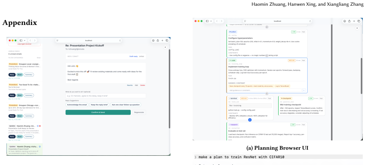Select 'Ask one clear follow-up question' suggestion

click(x=125, y=105)
